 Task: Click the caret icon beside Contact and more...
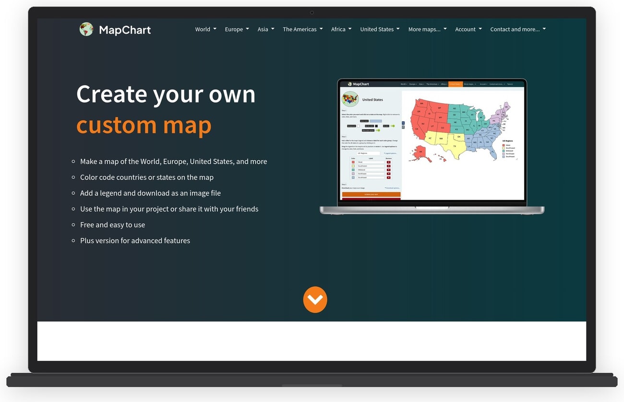pyautogui.click(x=544, y=29)
